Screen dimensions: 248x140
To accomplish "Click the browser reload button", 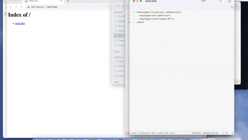I will coord(22,7).
